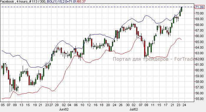The image size is (206, 112).
Task: Click the 'Jul/02' month label
Action: [134, 109]
